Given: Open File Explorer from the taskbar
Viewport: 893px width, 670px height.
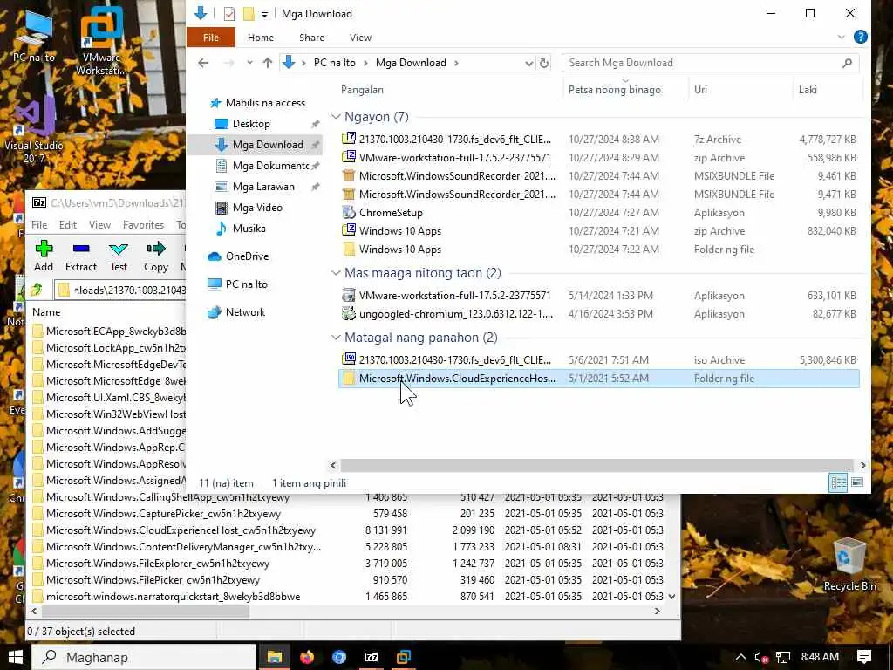Looking at the screenshot, I should click(275, 657).
